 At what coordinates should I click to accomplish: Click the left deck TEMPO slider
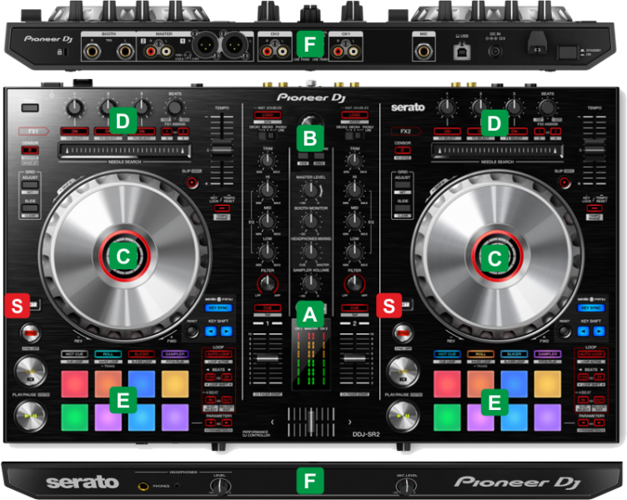pyautogui.click(x=222, y=149)
